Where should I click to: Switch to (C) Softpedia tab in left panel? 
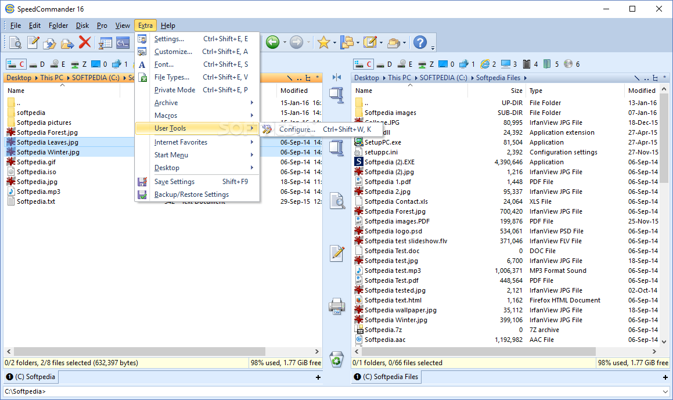(x=31, y=377)
